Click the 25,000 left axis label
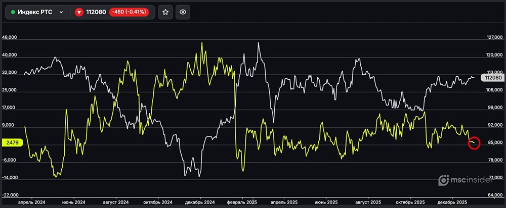This screenshot has height=208, width=506. (x=9, y=90)
